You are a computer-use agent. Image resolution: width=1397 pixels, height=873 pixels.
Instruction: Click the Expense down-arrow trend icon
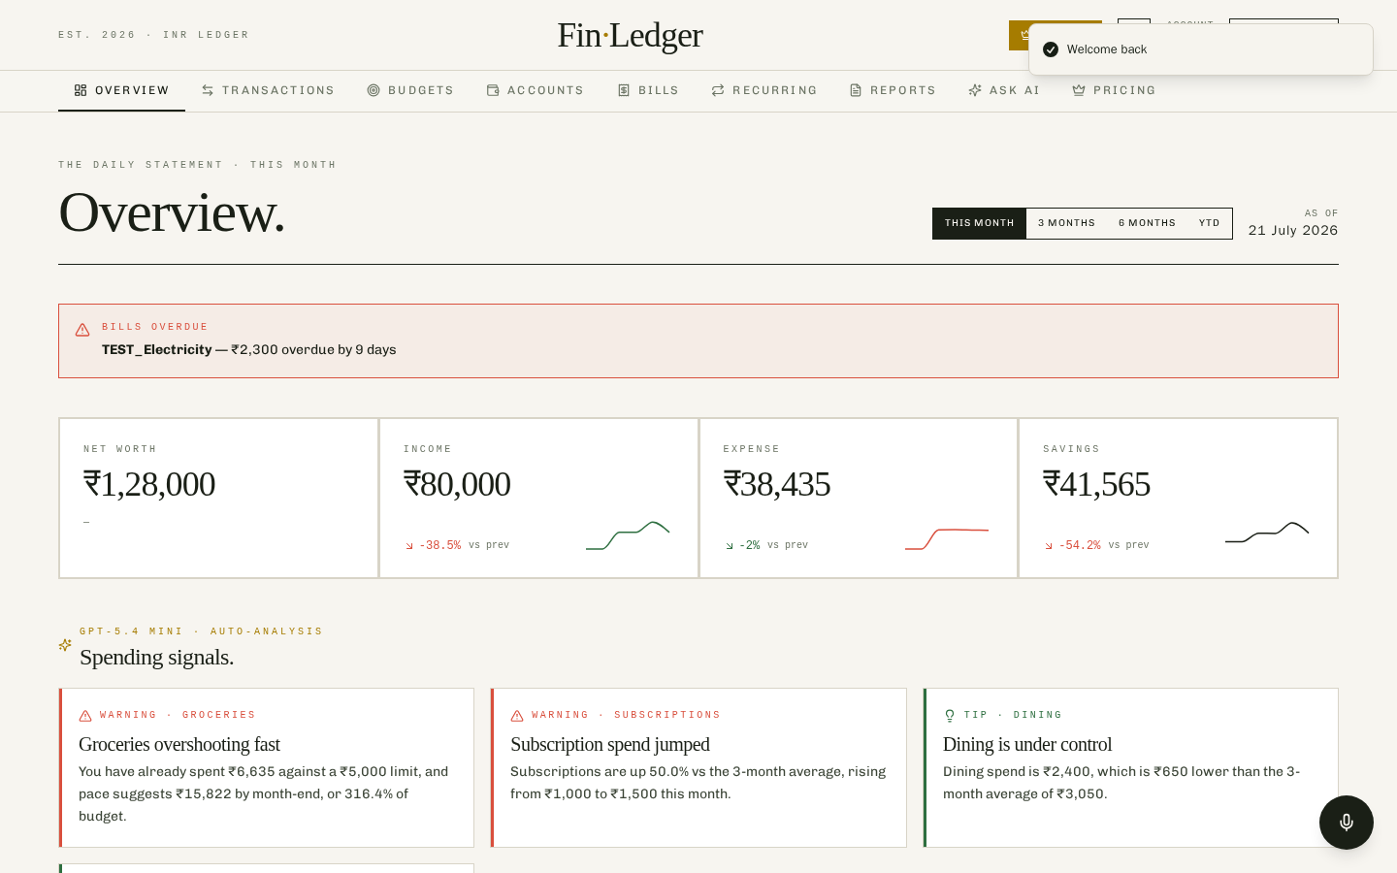point(730,546)
